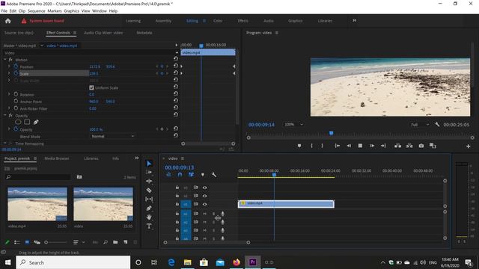Select the Hand tool

(x=149, y=217)
